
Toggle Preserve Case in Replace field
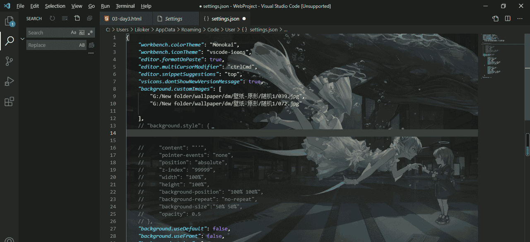point(82,45)
